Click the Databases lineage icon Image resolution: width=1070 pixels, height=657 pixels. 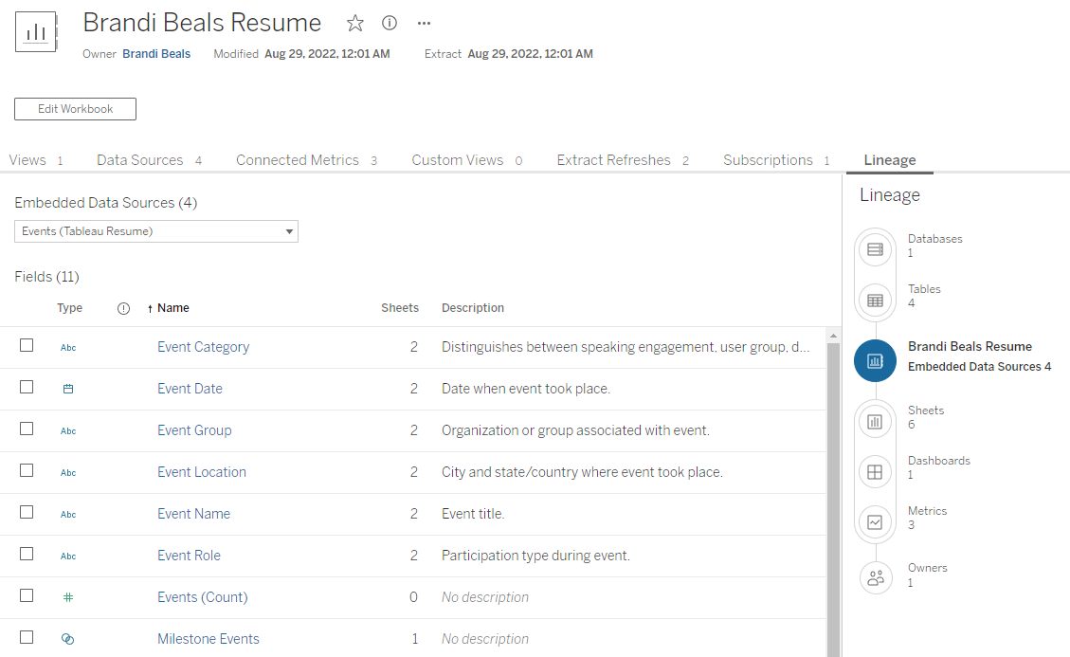tap(875, 250)
